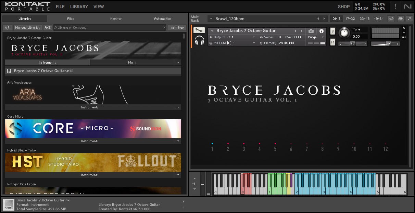415x213 pixels.
Task: Switch rack to page 33-48
Action: (364, 19)
